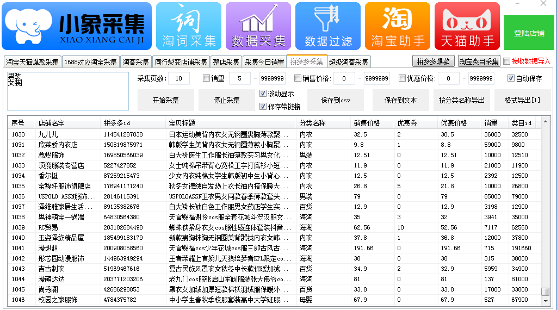Click the 淘宝类目采集 button

[479, 61]
